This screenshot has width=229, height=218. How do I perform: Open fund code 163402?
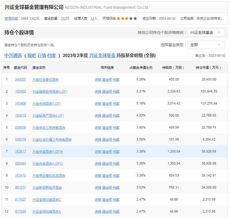point(20,92)
